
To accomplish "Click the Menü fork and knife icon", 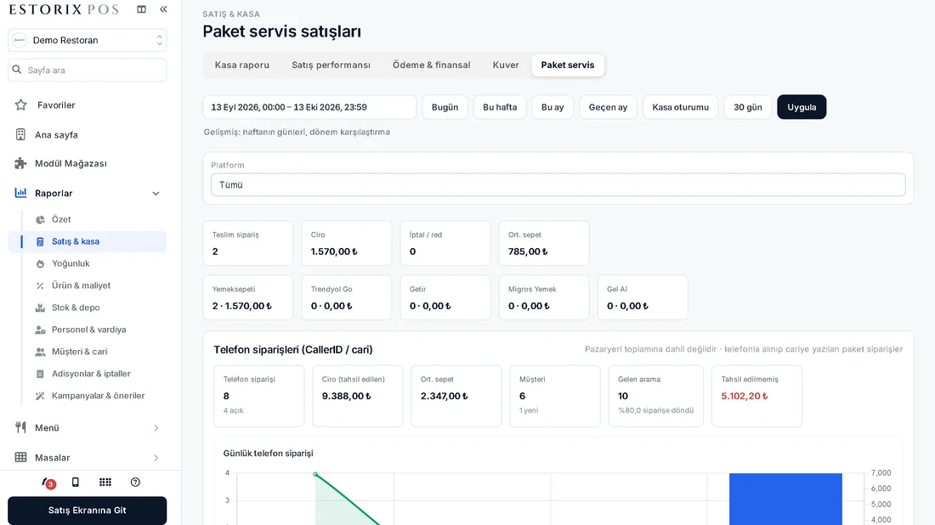I will click(x=21, y=427).
